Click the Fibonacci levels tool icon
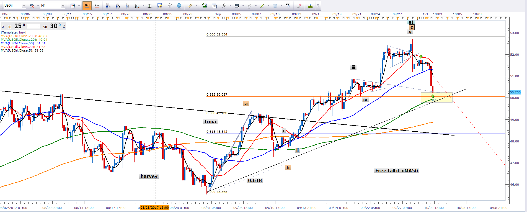527x212 pixels. coord(237,6)
